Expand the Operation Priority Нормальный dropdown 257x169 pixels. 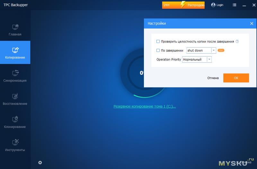(209, 59)
